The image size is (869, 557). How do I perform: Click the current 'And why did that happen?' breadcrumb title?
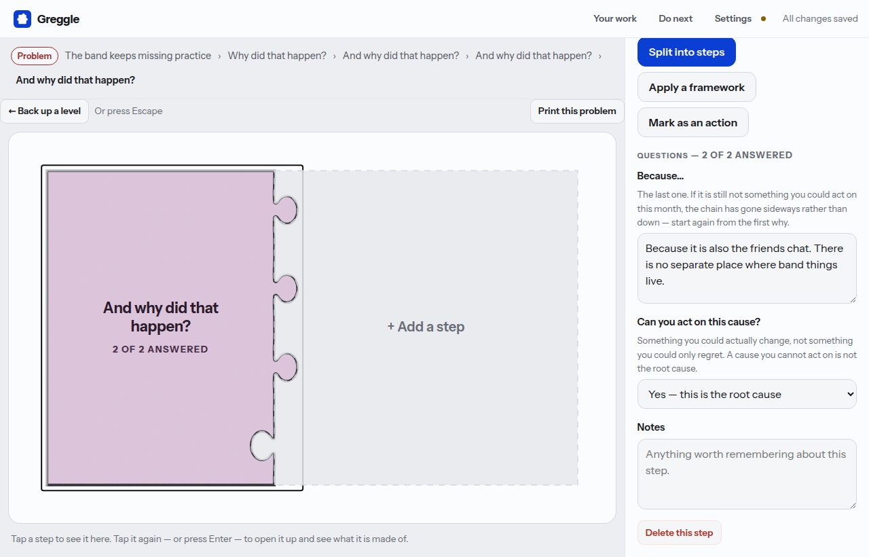pos(75,80)
